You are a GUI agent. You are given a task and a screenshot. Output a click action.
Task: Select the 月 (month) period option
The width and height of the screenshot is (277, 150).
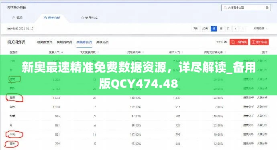228,28
